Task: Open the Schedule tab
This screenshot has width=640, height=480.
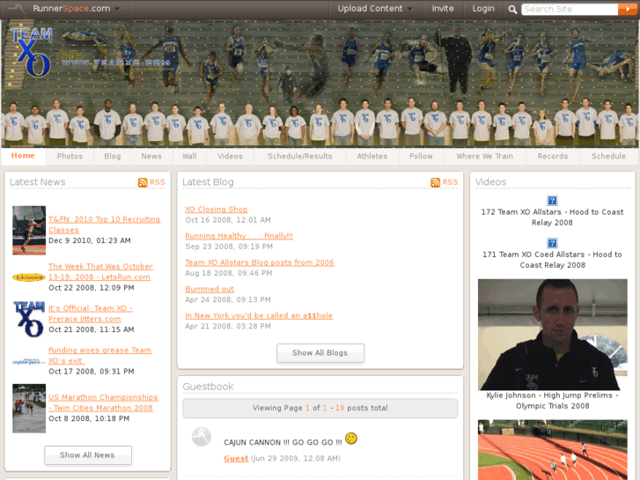Action: pyautogui.click(x=608, y=156)
